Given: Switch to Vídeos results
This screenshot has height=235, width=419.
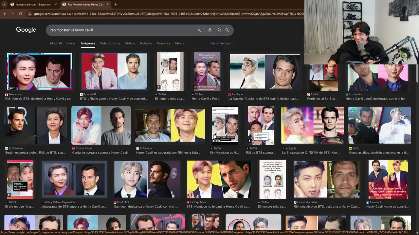Looking at the screenshot, I should (x=130, y=43).
